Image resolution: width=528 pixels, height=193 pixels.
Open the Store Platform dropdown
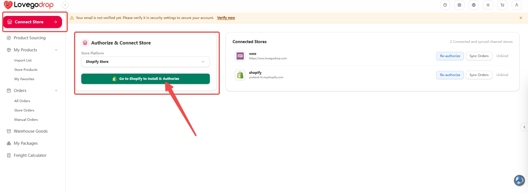tap(145, 62)
